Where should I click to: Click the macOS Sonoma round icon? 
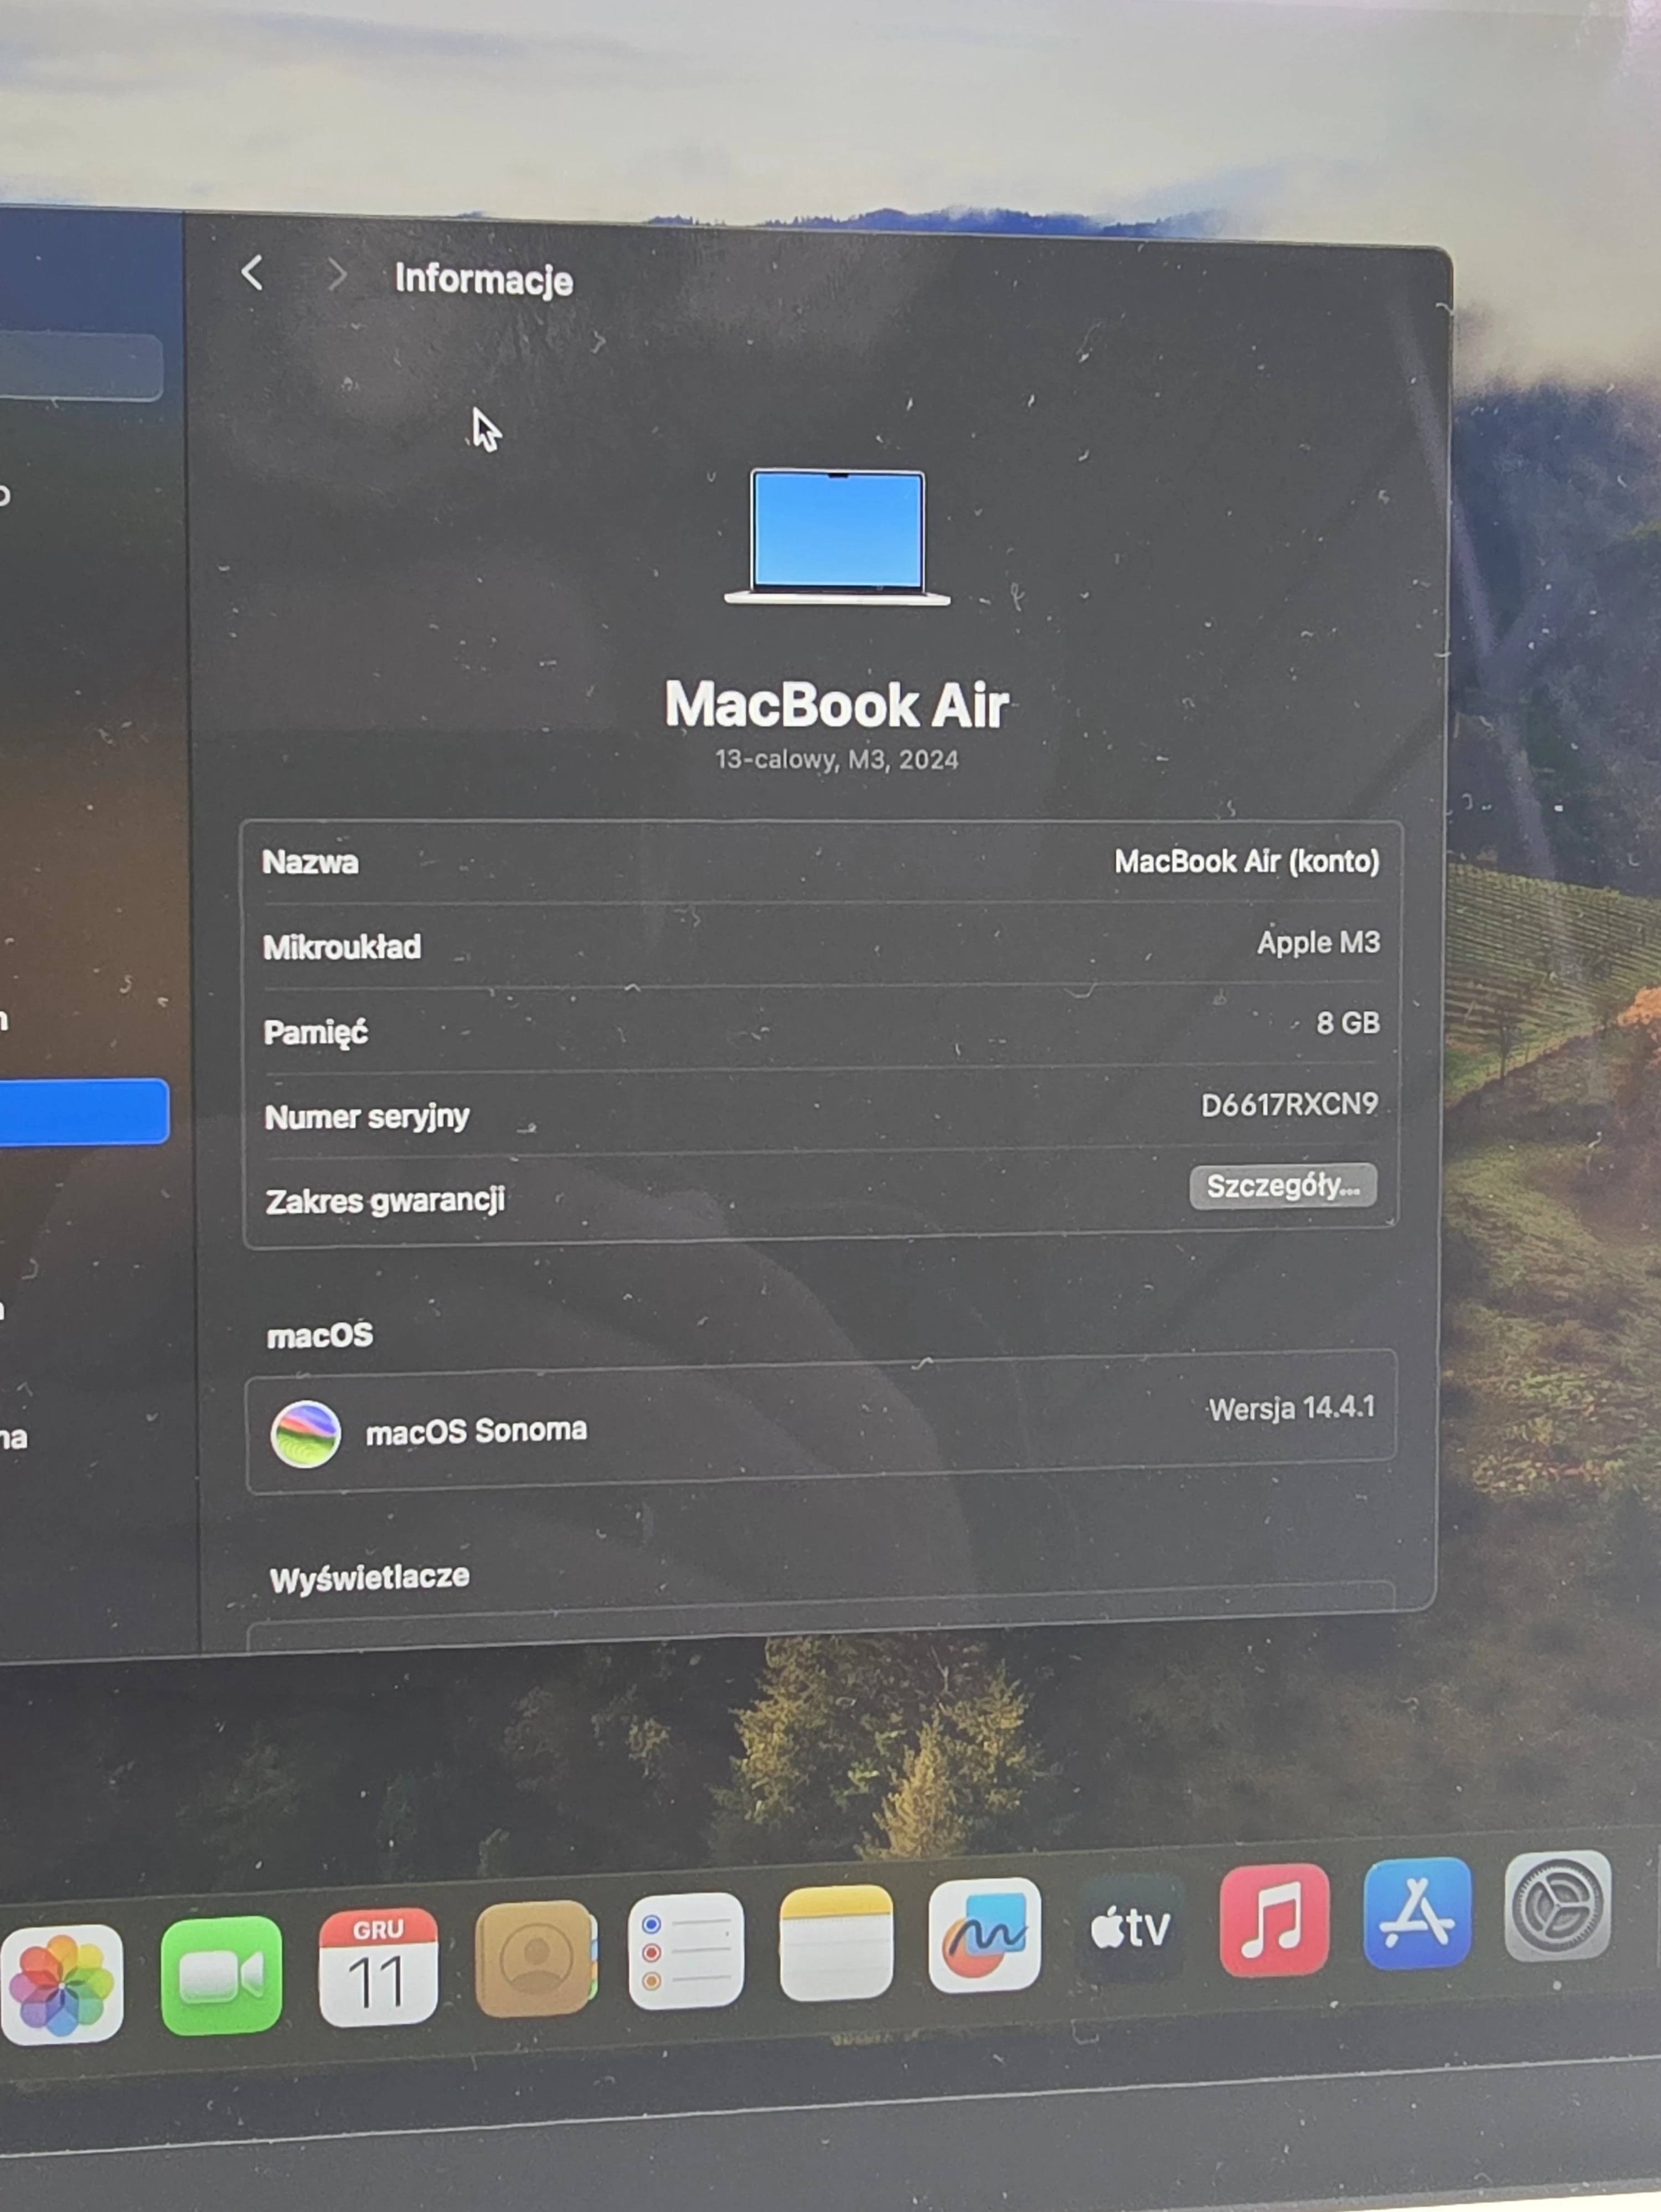pos(305,1434)
